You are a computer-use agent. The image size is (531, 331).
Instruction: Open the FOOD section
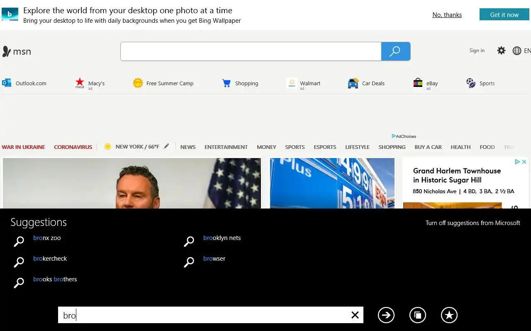[x=487, y=147]
